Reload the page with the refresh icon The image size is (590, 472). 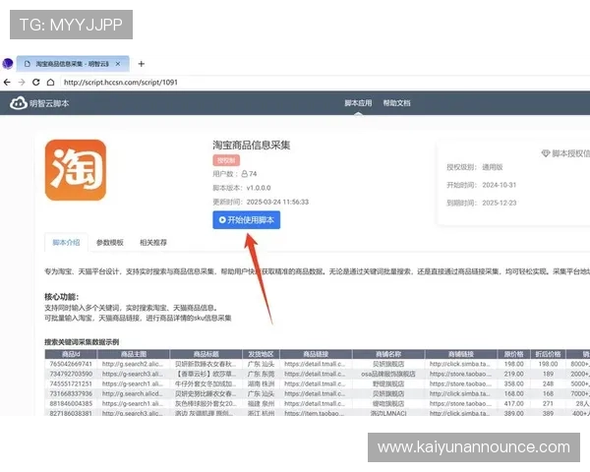pyautogui.click(x=36, y=82)
